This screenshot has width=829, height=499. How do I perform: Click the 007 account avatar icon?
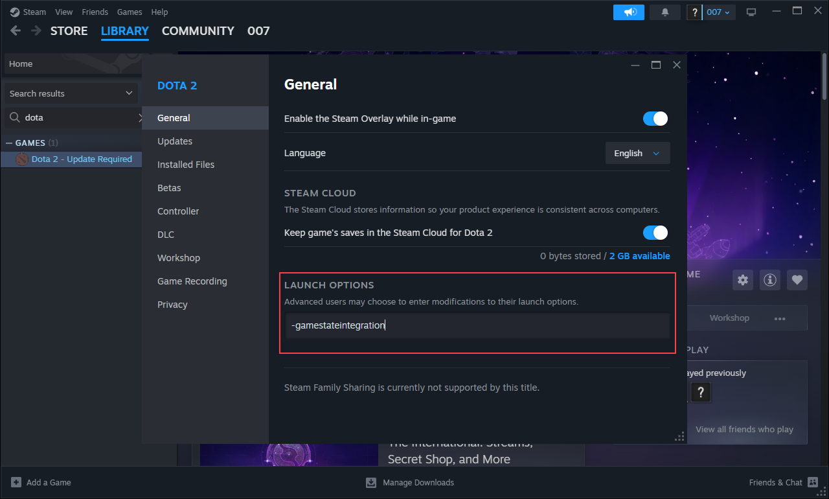click(695, 12)
